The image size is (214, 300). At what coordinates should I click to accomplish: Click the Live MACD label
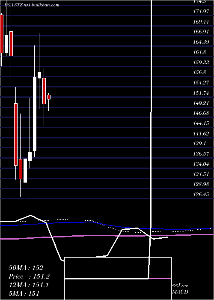[x=180, y=288]
